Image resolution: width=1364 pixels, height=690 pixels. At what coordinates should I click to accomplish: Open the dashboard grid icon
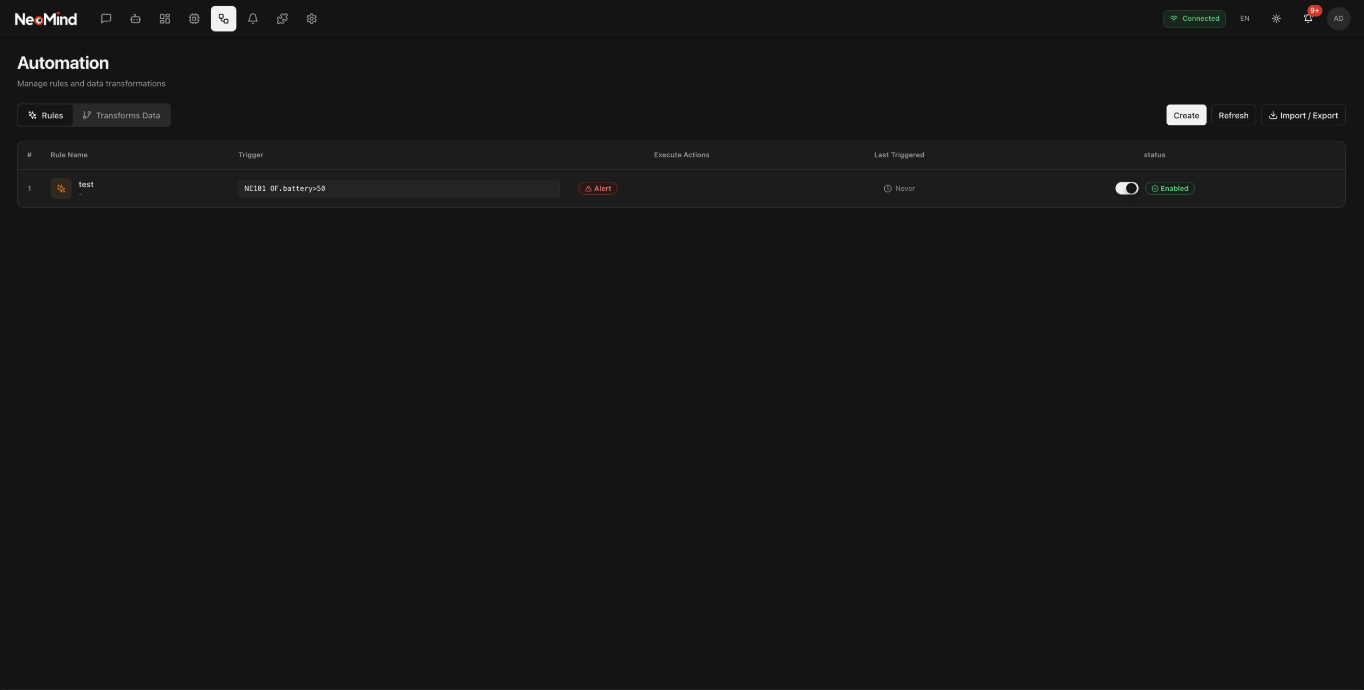coord(165,19)
